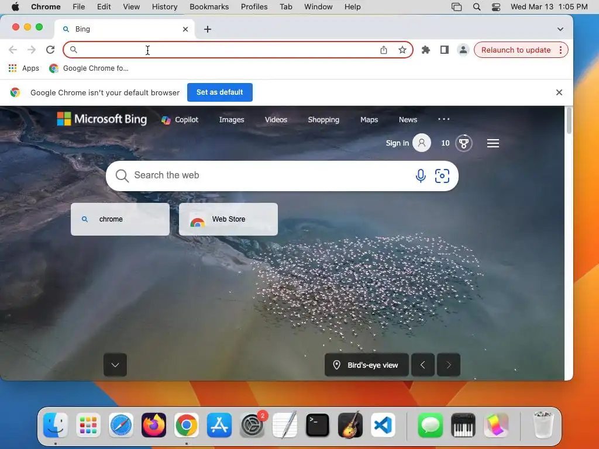Screen dimensions: 599x449
Task: Open System Settings in the Dock
Action: (x=252, y=425)
